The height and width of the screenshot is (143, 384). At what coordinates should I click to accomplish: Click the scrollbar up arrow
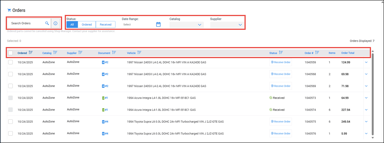(x=373, y=51)
